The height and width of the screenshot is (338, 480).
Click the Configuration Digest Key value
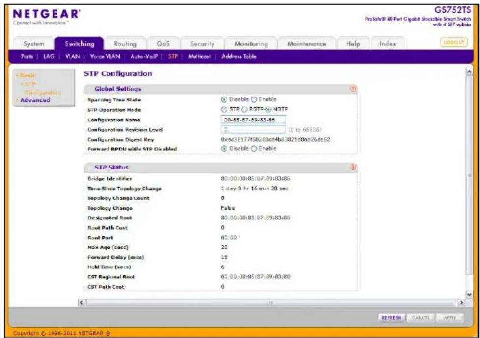click(275, 139)
